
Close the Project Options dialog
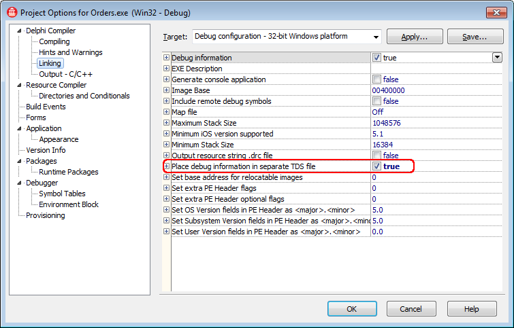(x=495, y=11)
